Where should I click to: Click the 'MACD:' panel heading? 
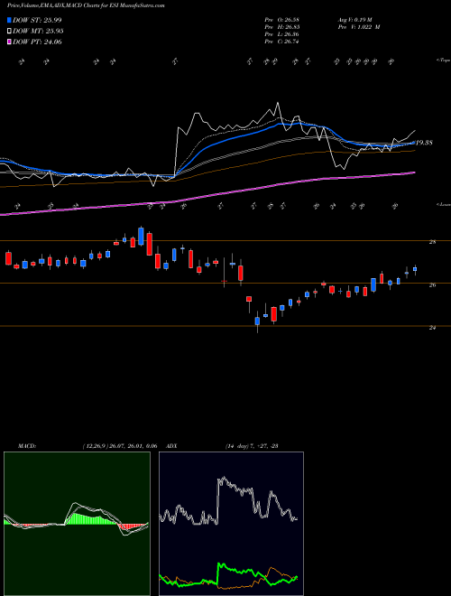(x=27, y=446)
